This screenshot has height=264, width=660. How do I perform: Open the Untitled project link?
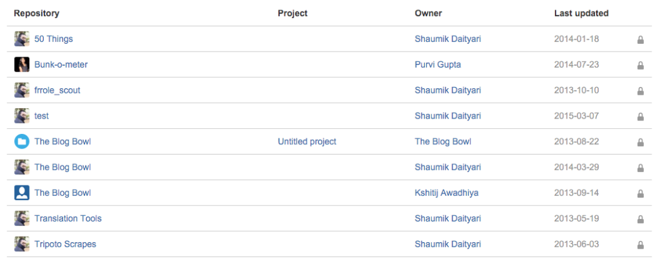coord(307,142)
